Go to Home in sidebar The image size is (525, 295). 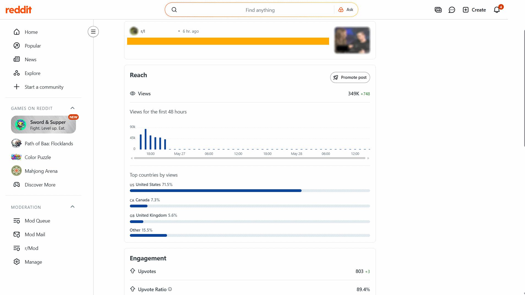click(x=43, y=32)
